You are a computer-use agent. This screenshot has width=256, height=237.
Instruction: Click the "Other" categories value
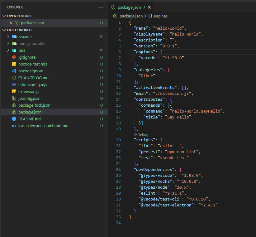pyautogui.click(x=147, y=76)
